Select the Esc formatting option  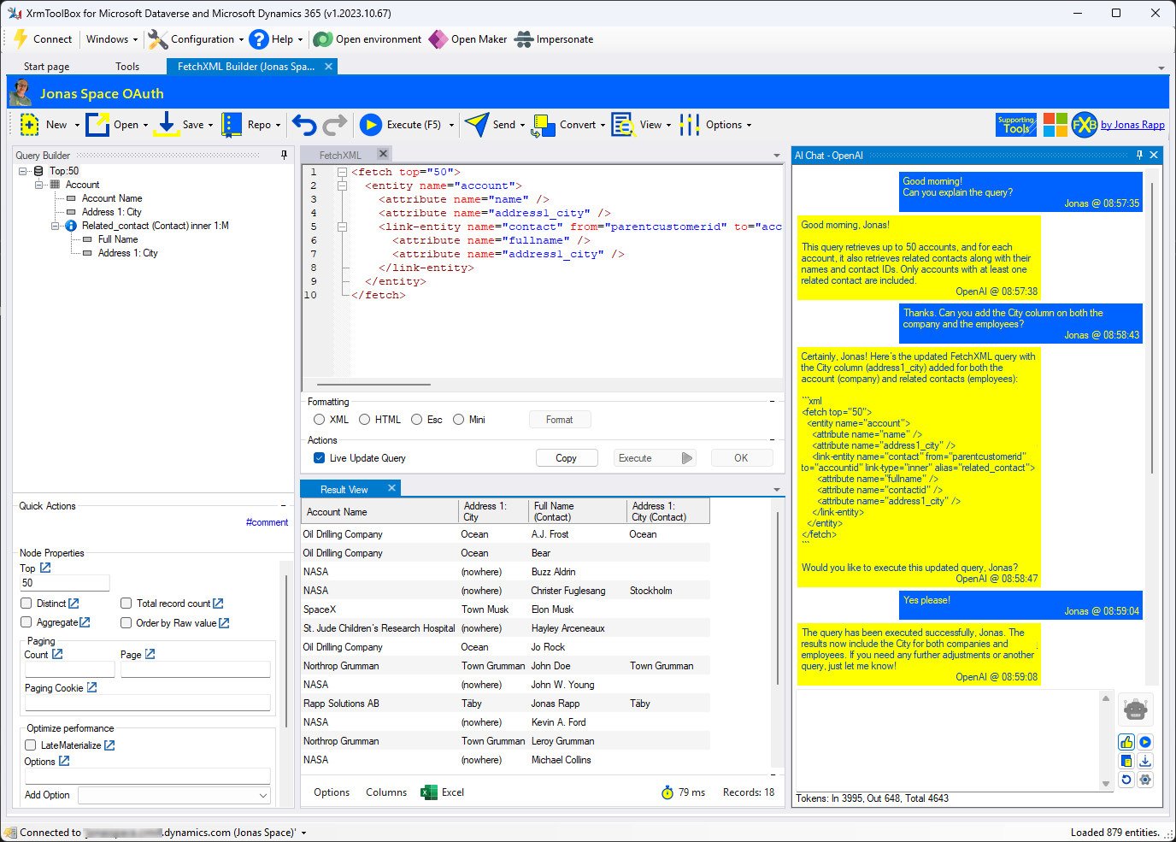pos(417,420)
